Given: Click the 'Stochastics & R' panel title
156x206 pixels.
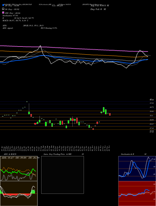Looking at the screenshot, I should tap(128, 154).
